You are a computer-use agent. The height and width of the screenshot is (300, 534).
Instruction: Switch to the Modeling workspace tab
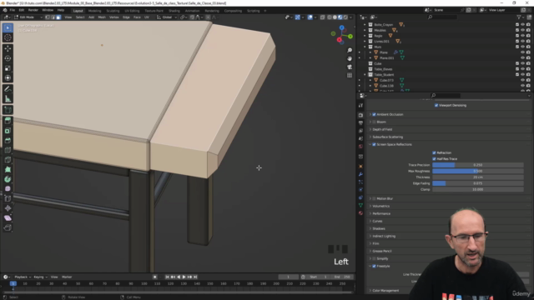tap(94, 11)
